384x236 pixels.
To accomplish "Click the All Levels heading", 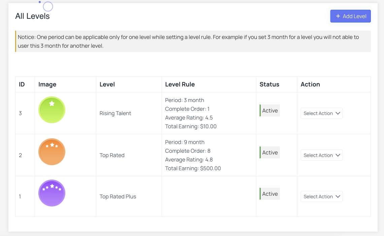I will tap(33, 15).
